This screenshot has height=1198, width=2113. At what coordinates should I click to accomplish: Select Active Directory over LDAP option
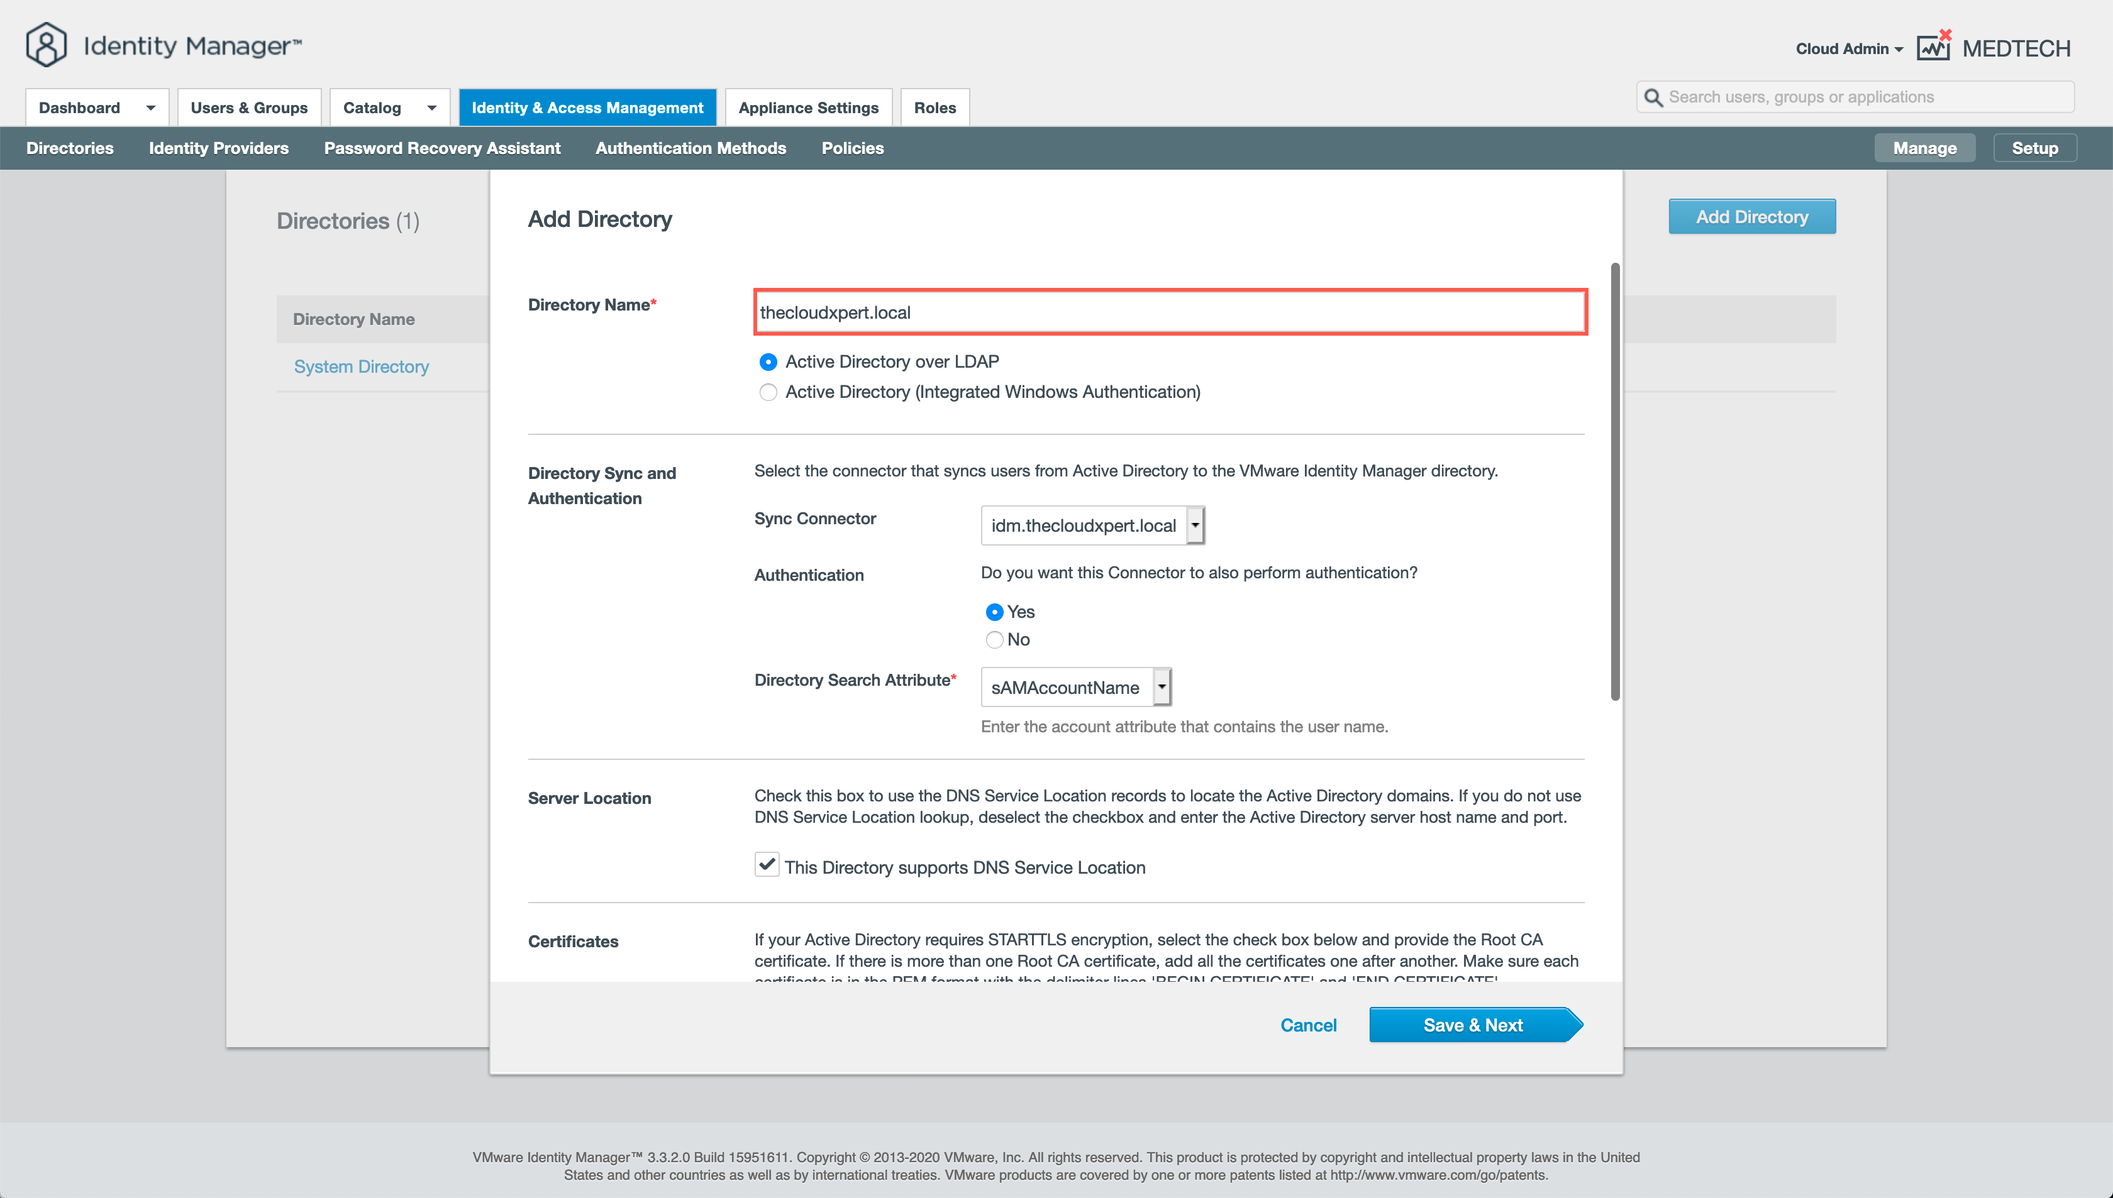(768, 362)
